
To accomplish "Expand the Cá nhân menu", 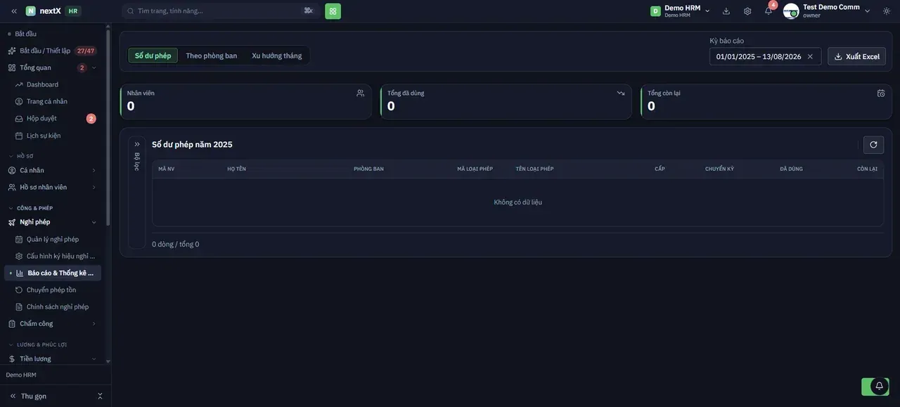I will click(x=53, y=170).
